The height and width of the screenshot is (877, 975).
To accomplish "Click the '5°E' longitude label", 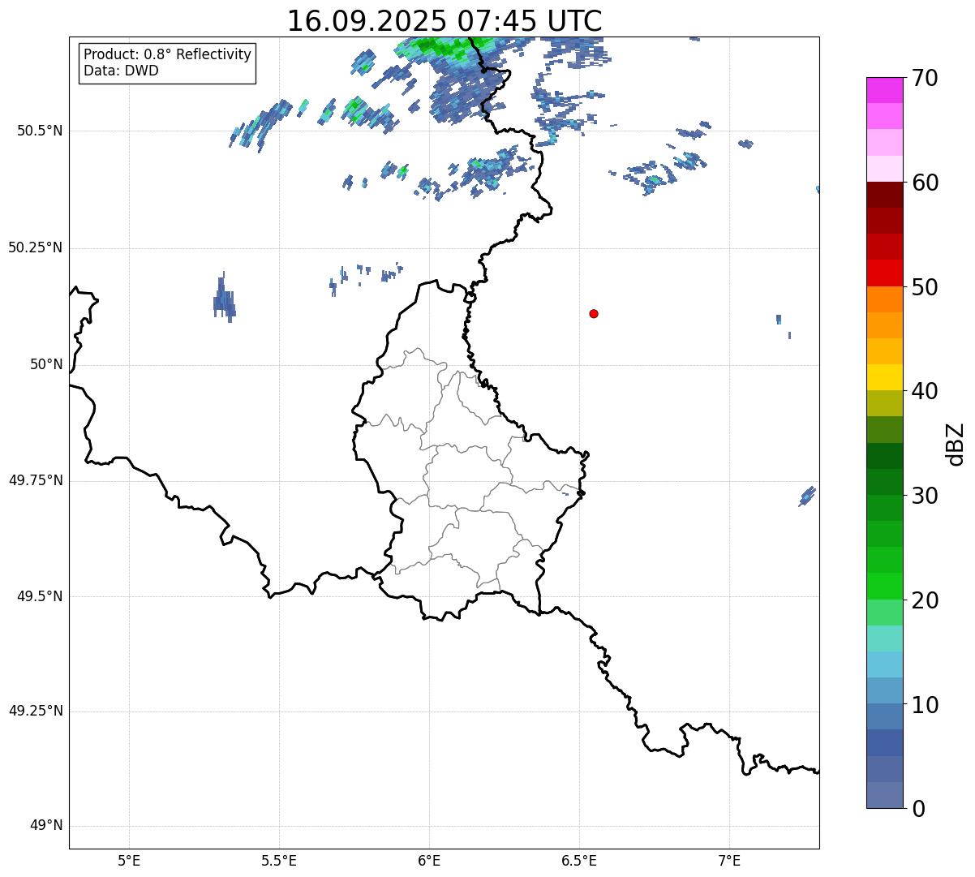I will pyautogui.click(x=129, y=861).
